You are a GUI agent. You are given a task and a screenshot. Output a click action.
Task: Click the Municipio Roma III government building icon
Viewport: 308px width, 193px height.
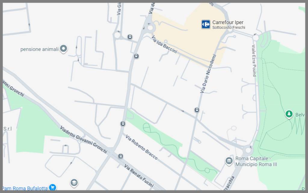click(x=229, y=161)
